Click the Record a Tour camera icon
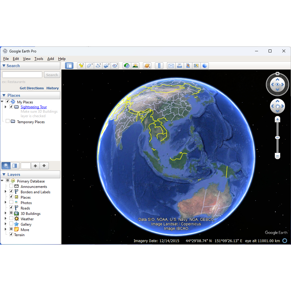The width and height of the screenshot is (291, 291). tap(115, 66)
